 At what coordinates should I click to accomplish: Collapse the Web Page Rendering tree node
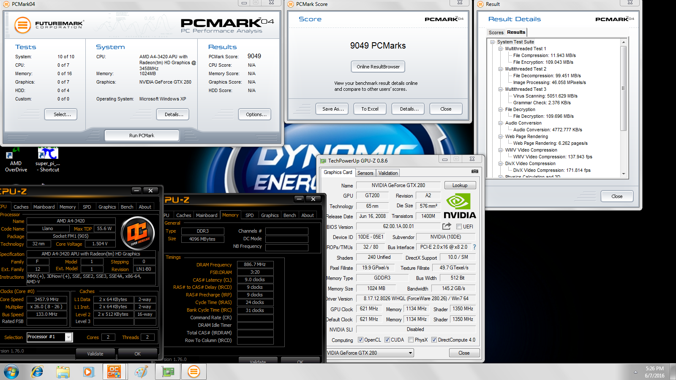pyautogui.click(x=501, y=136)
